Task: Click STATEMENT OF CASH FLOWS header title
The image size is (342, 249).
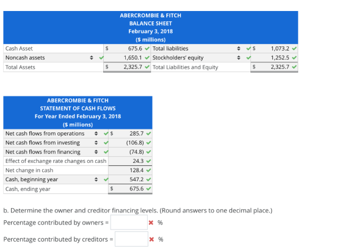Action: 78,109
